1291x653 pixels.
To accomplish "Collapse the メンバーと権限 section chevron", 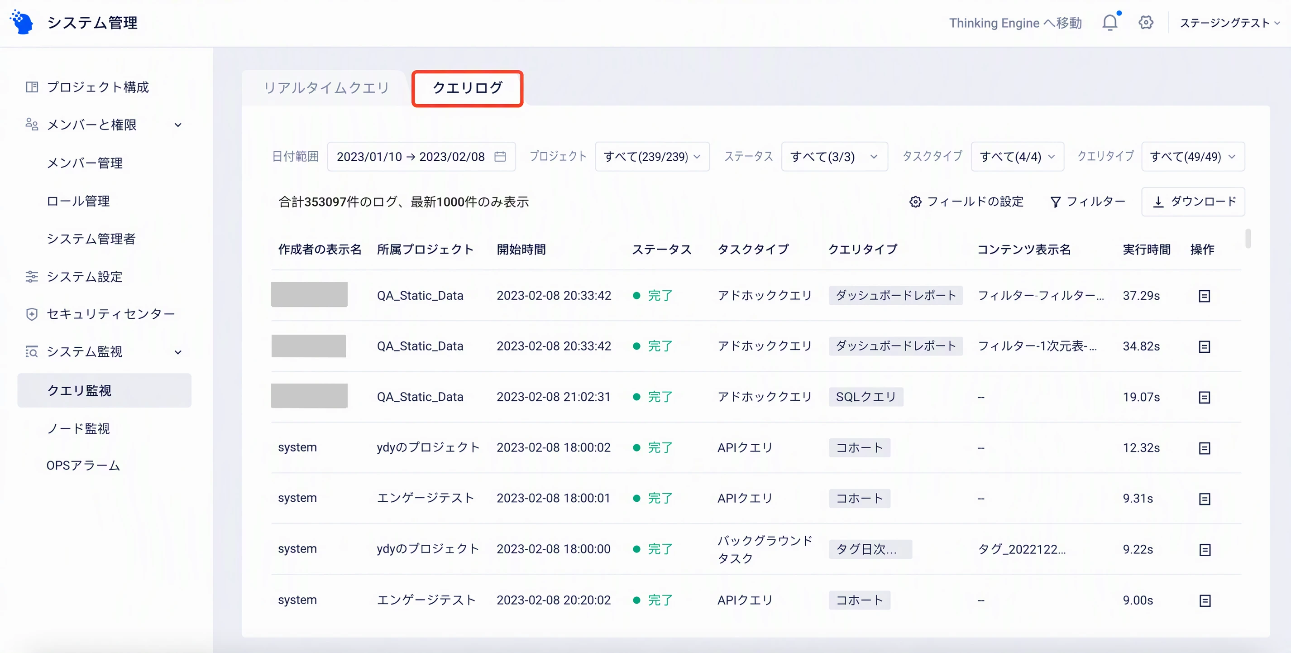I will [x=178, y=125].
